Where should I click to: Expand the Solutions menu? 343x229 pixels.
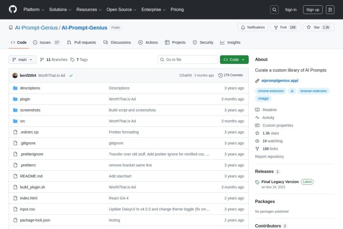pos(60,10)
